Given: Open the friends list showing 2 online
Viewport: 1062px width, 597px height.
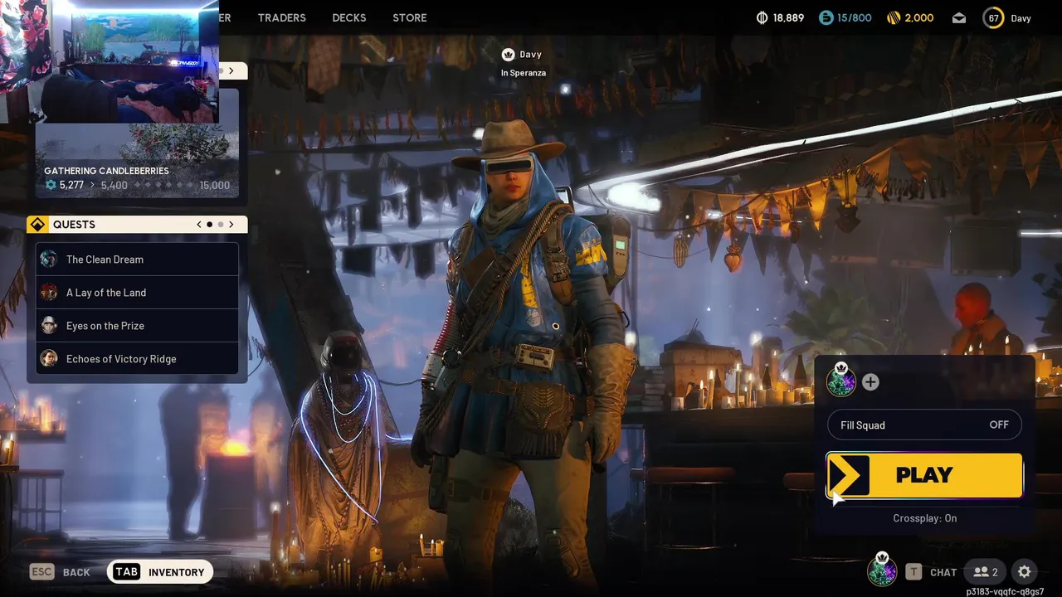Looking at the screenshot, I should point(986,571).
